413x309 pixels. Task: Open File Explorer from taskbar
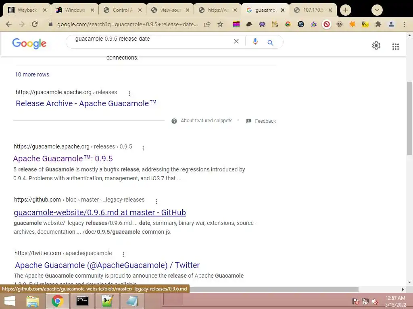(33, 301)
